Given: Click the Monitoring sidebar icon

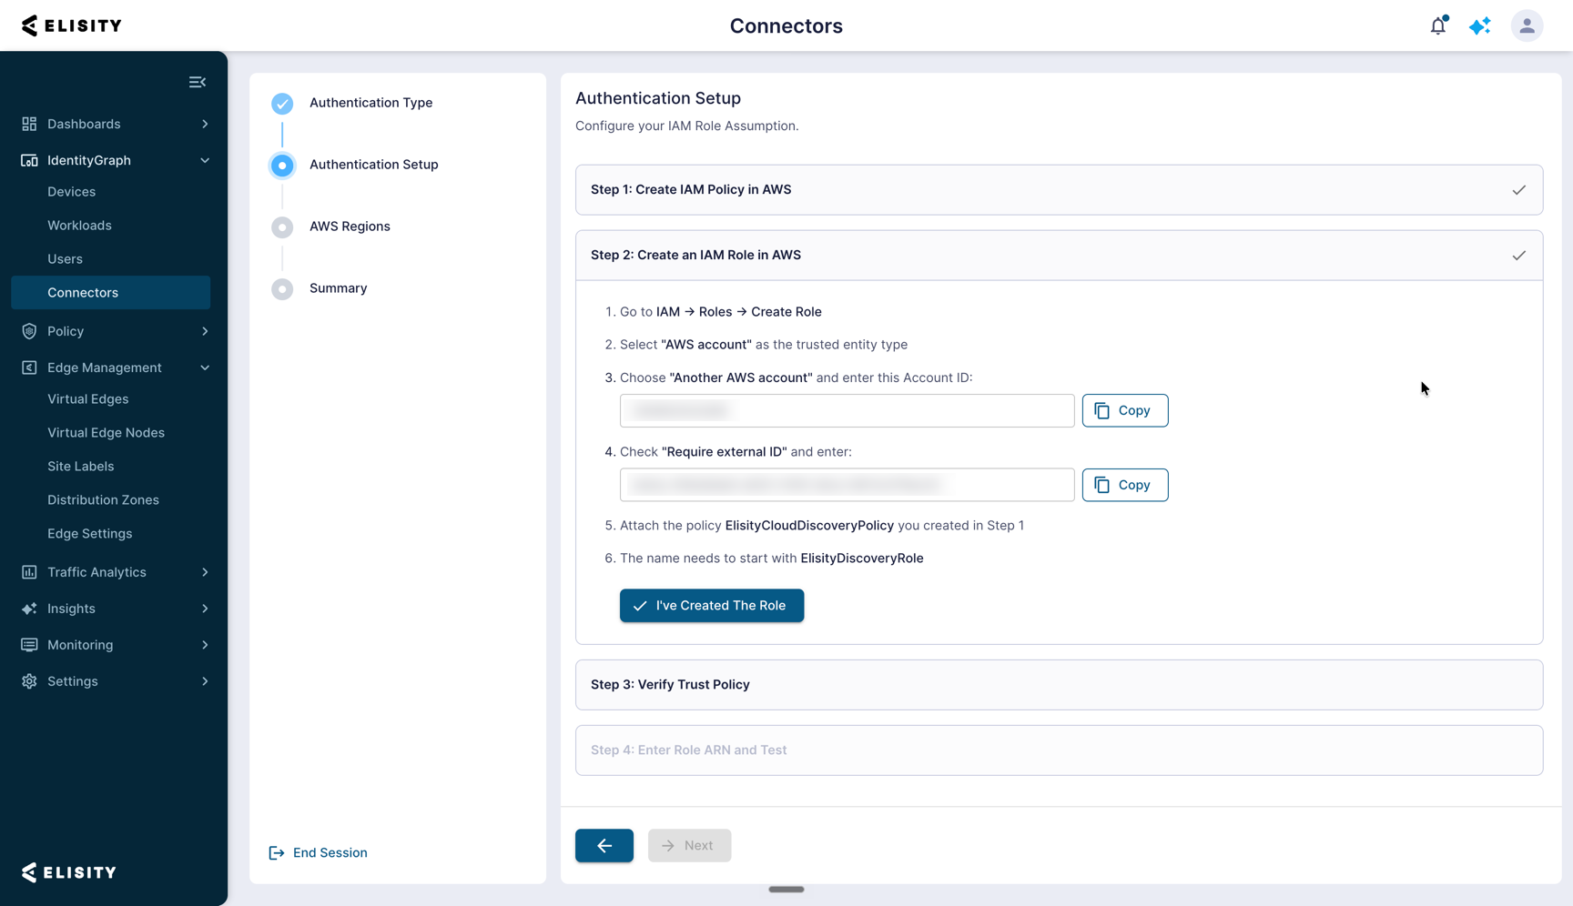Looking at the screenshot, I should (29, 645).
